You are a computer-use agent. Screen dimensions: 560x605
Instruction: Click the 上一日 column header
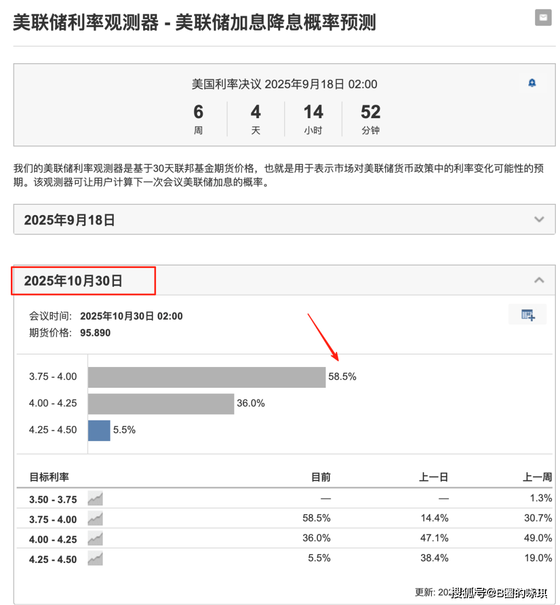pos(433,477)
